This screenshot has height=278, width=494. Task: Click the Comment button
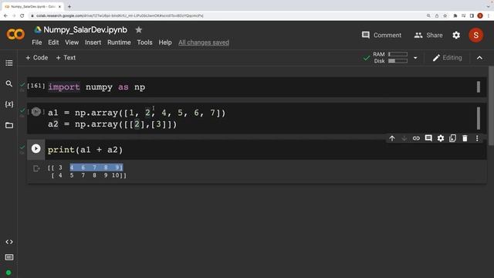tap(381, 36)
